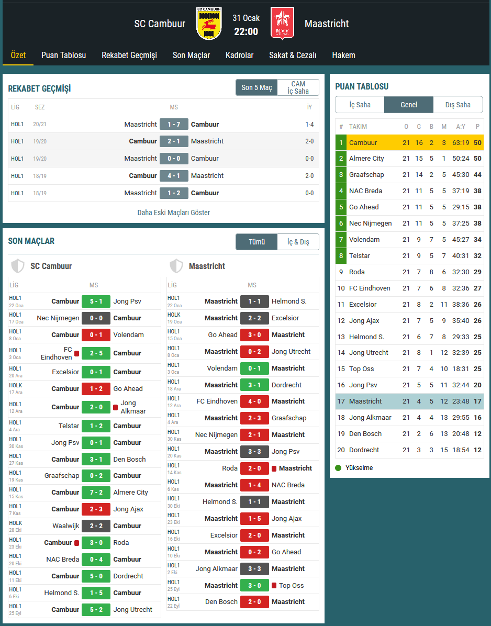Click the shield icon beside SC Cambuur heading
Screen dimensions: 491x626
point(18,266)
